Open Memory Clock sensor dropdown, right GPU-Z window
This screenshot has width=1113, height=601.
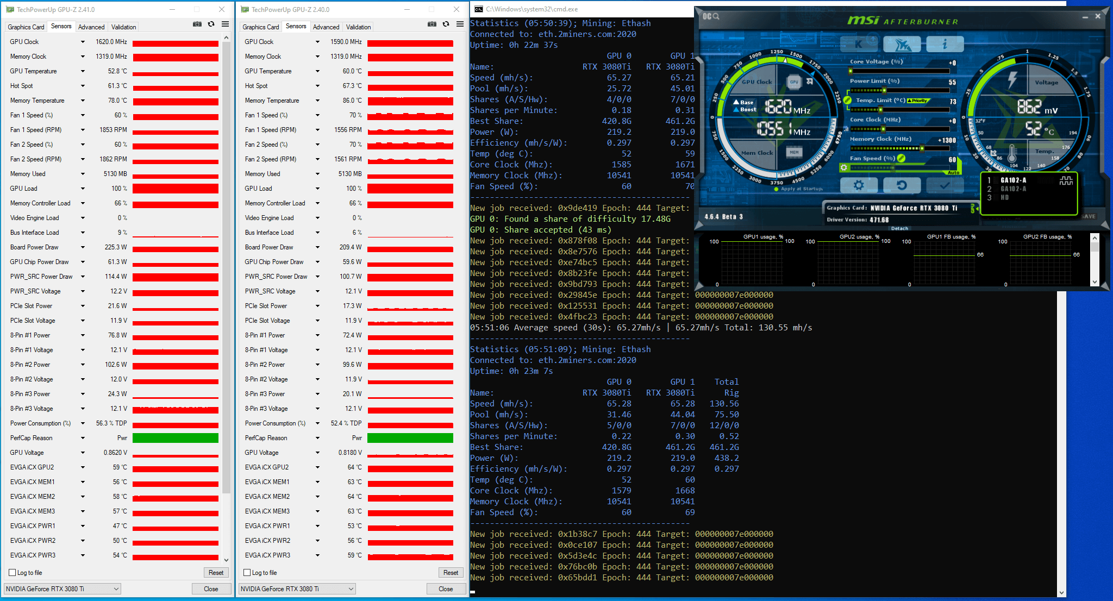[317, 57]
